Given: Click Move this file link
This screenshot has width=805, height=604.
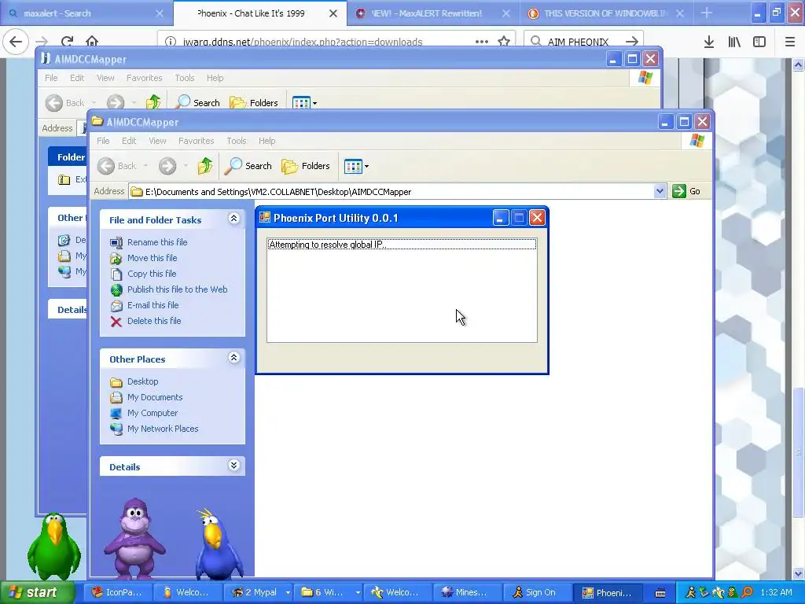Looking at the screenshot, I should tap(152, 258).
